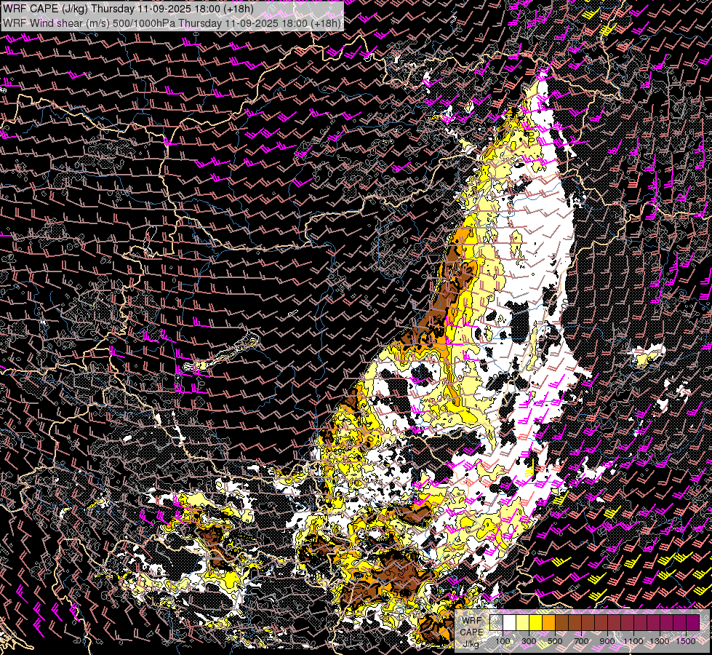712x655 pixels.
Task: Select the bright yellow swatch in the CAPE legend
Action: [x=536, y=622]
